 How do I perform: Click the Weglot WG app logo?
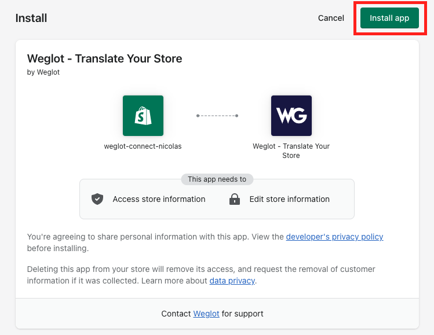pos(291,116)
